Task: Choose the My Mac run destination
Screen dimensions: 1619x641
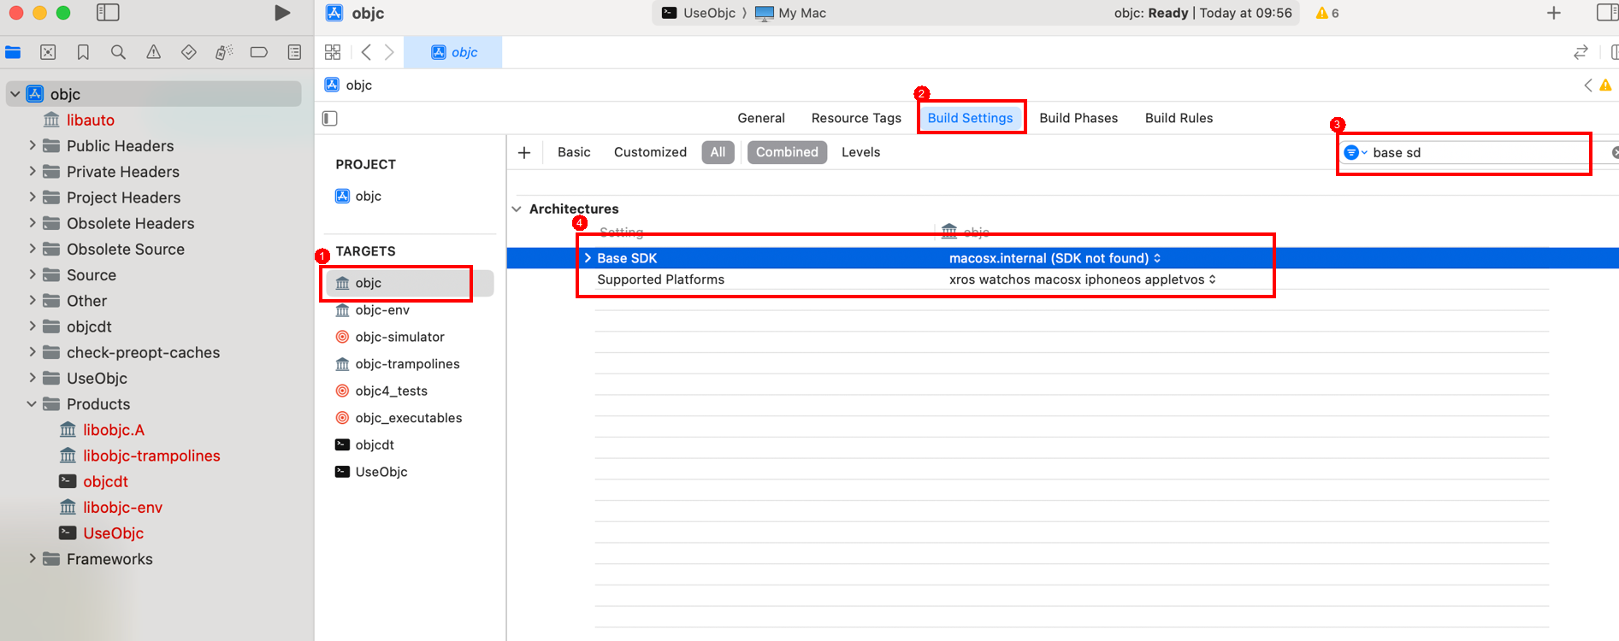Action: (790, 13)
